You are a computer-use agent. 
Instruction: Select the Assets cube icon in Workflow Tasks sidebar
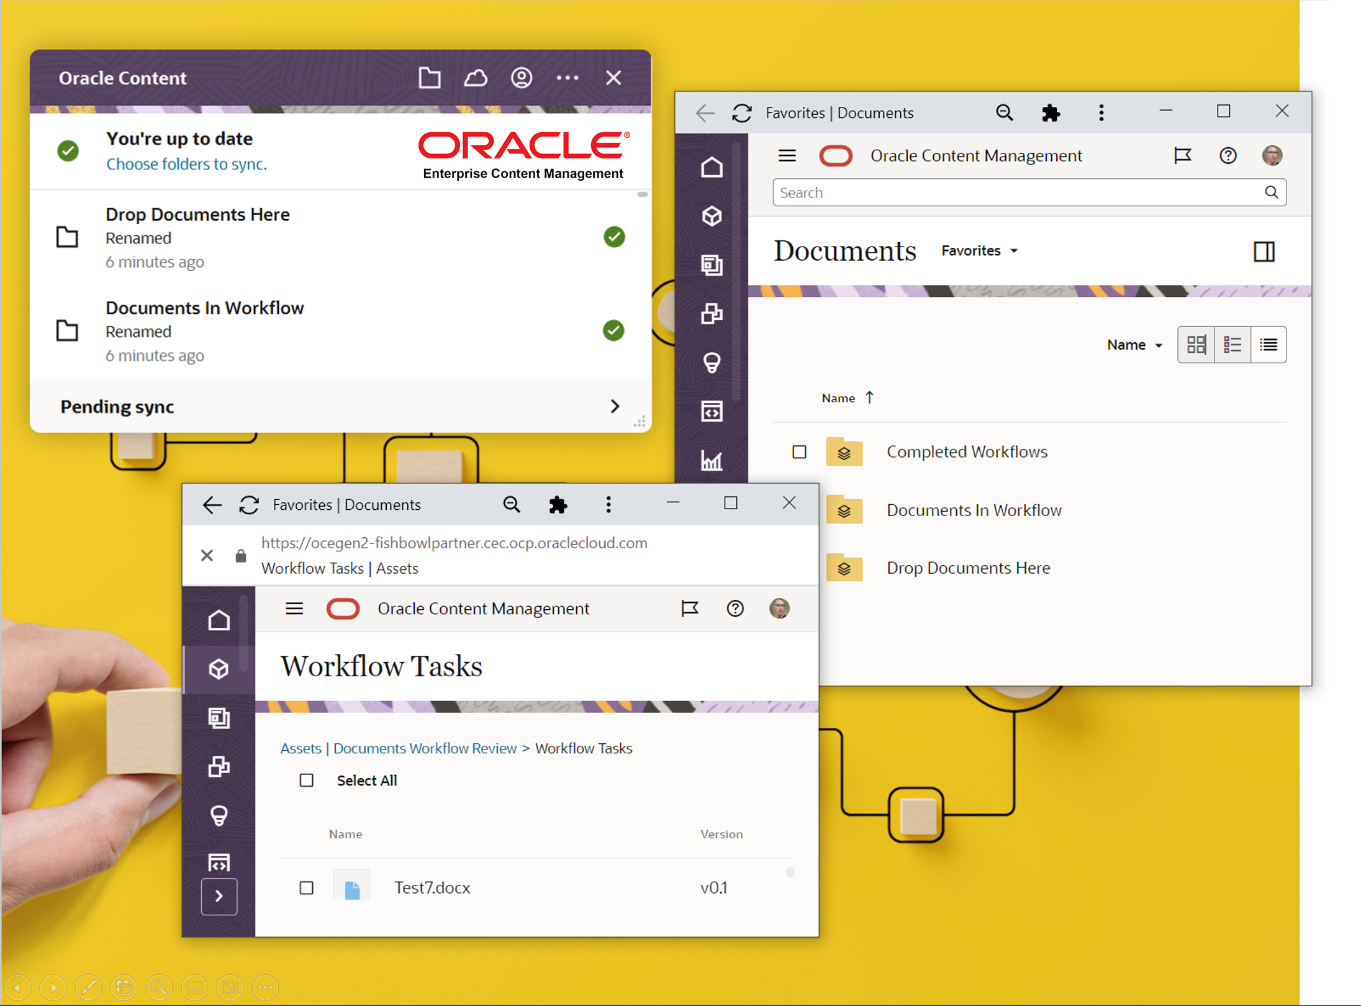click(219, 669)
